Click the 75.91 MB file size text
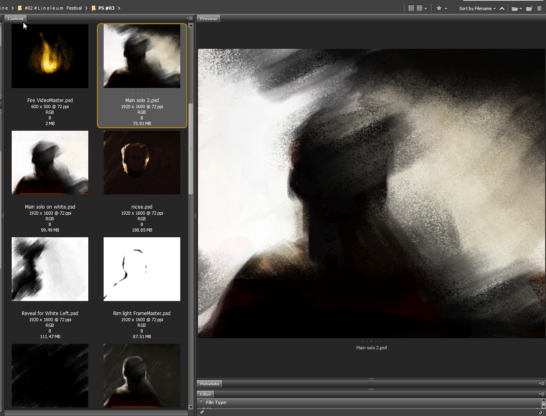The height and width of the screenshot is (416, 546). (x=142, y=123)
